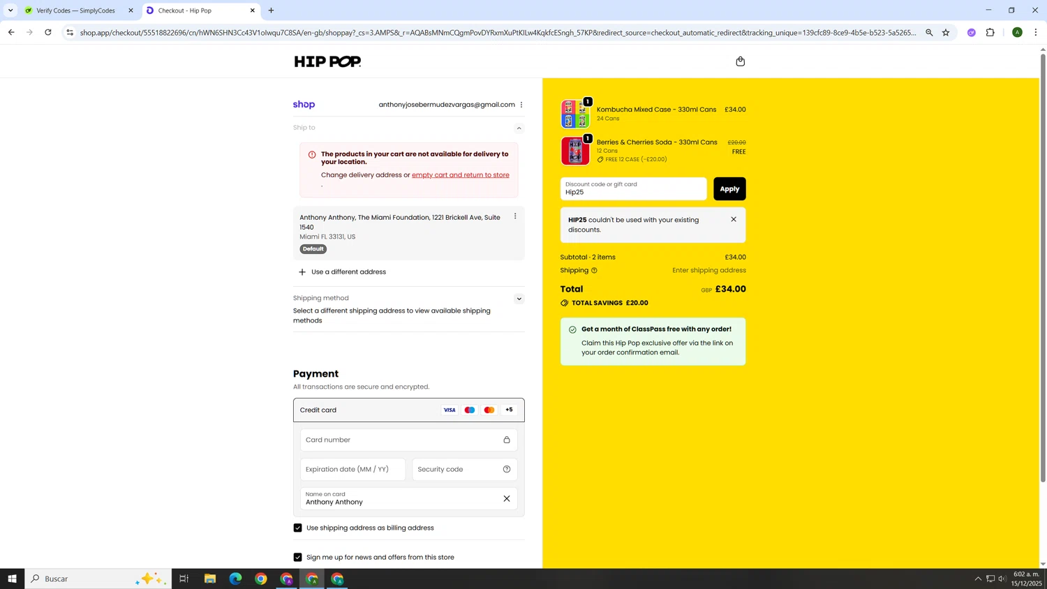This screenshot has height=589, width=1047.
Task: Reload the checkout page
Action: click(x=48, y=32)
